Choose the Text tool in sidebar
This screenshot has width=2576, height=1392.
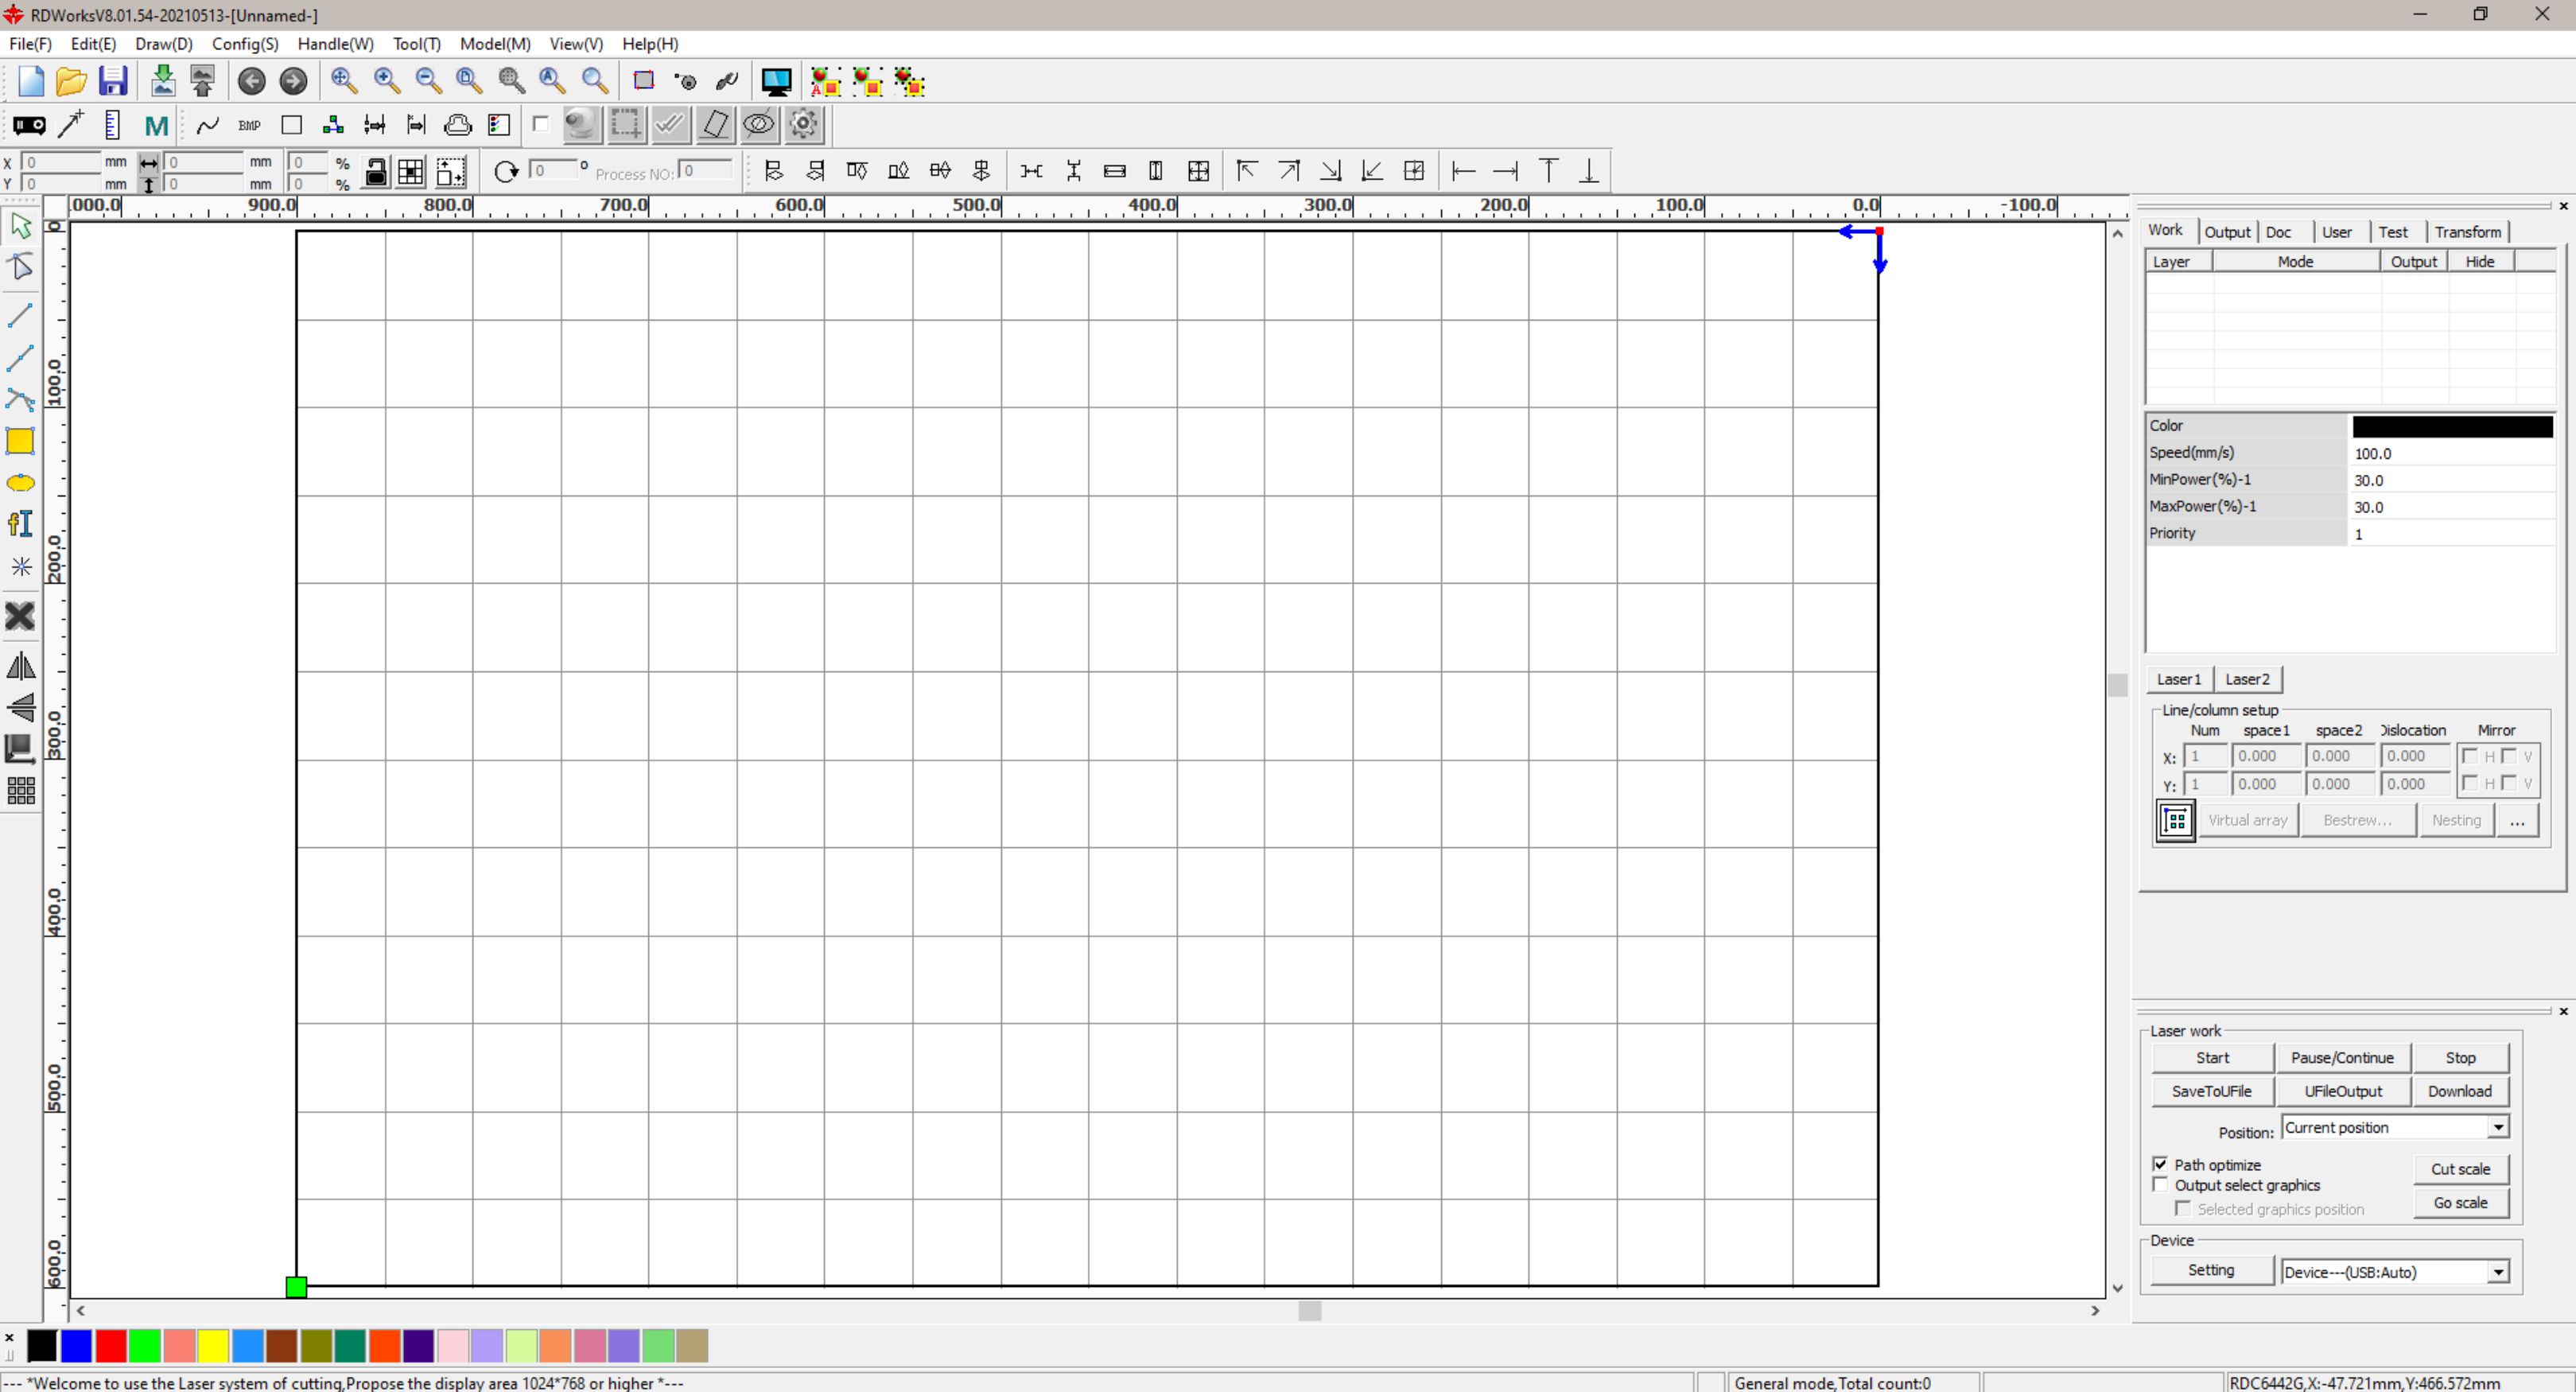point(20,524)
